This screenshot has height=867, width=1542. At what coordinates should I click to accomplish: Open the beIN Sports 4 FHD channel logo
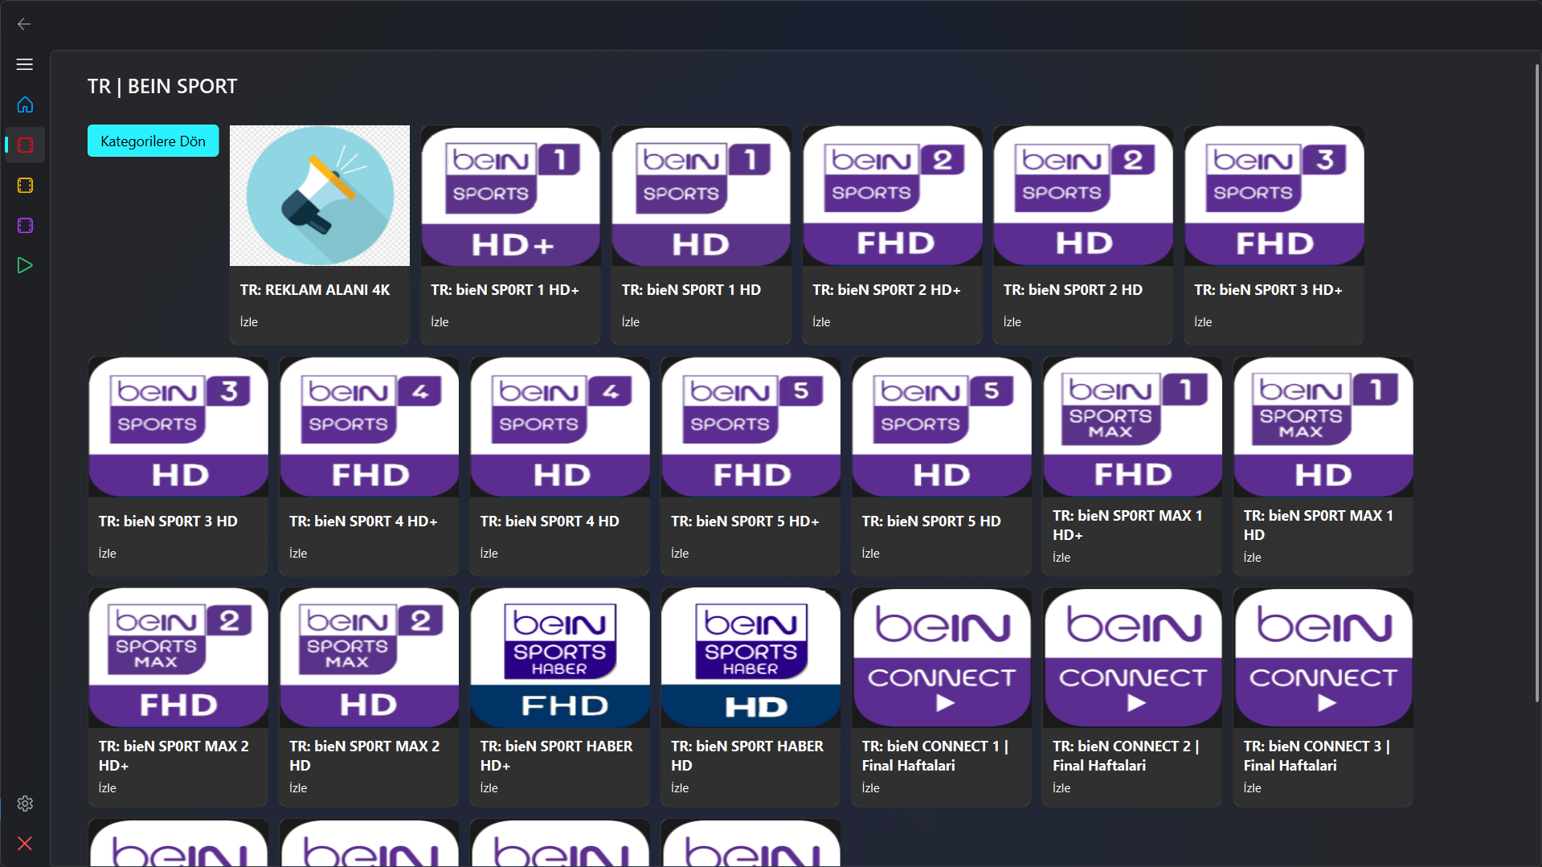pyautogui.click(x=369, y=427)
